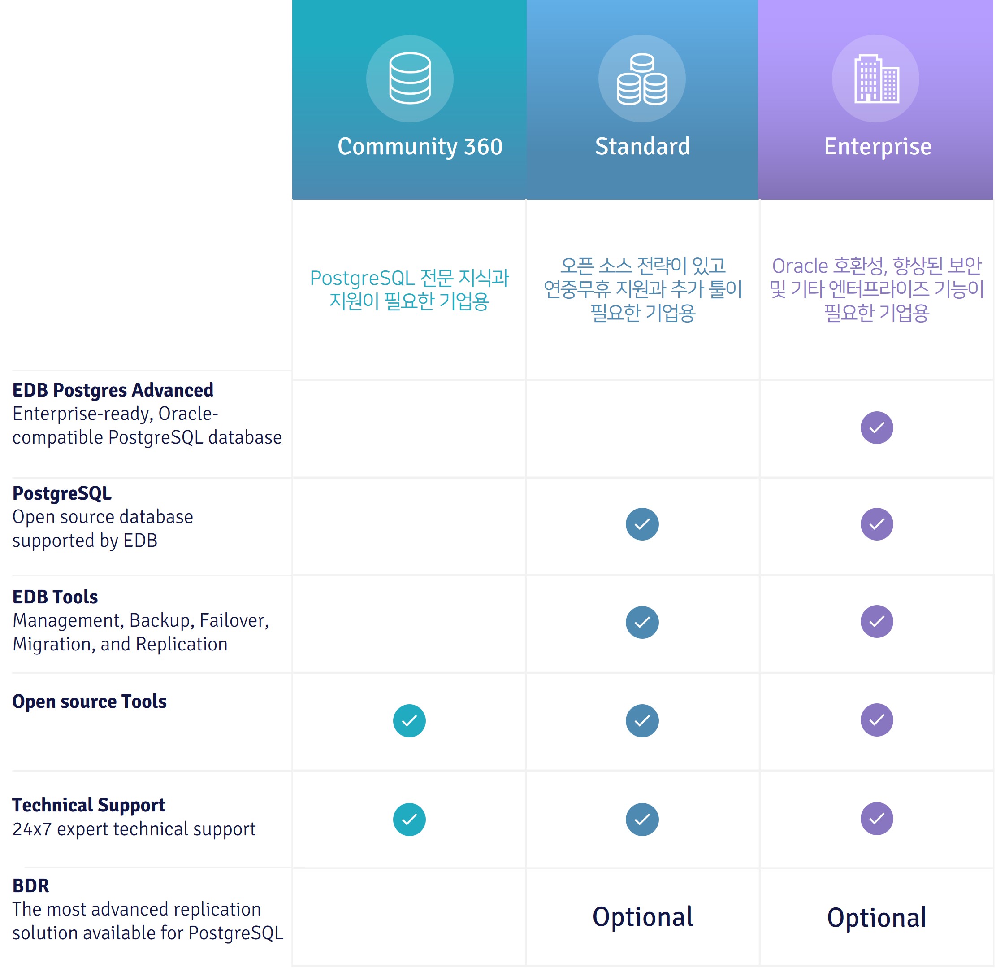Click the Standard triple database stack icon
996x968 pixels.
[x=642, y=78]
